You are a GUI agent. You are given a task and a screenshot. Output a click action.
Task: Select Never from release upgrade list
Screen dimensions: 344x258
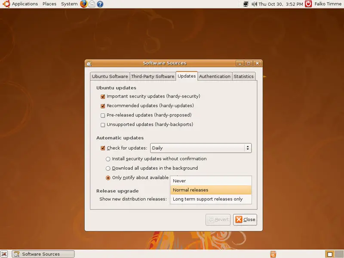coord(179,181)
